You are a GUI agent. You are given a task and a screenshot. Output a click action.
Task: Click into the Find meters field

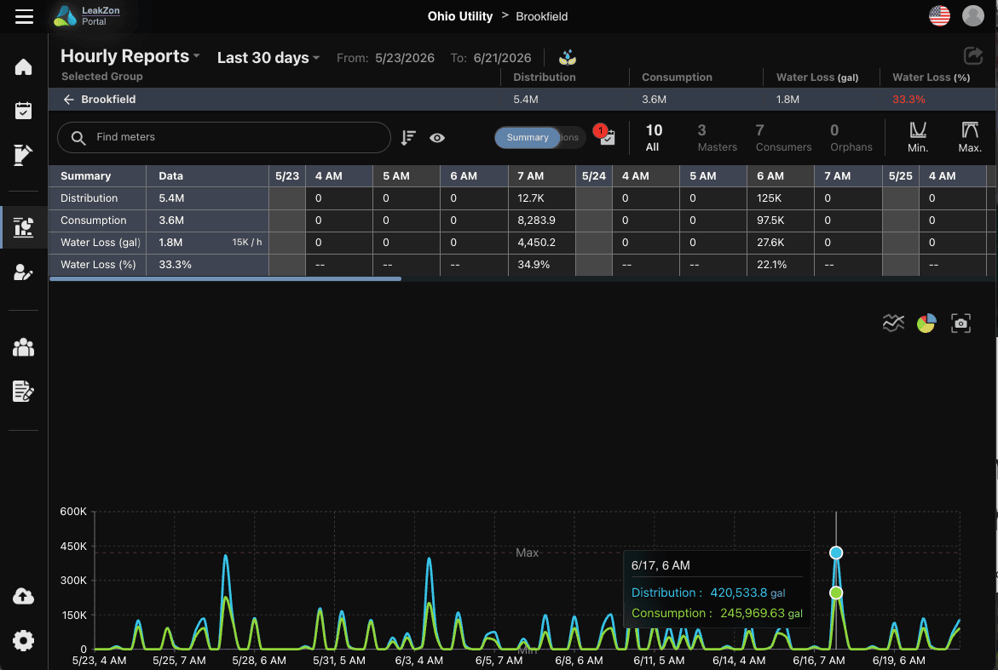coord(224,137)
